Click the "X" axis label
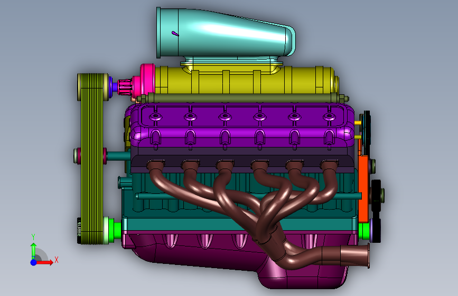Viewport: 458px width, 296px height. 57,260
